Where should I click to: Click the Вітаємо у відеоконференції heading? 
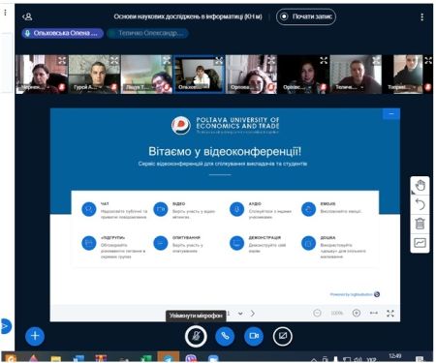225,152
